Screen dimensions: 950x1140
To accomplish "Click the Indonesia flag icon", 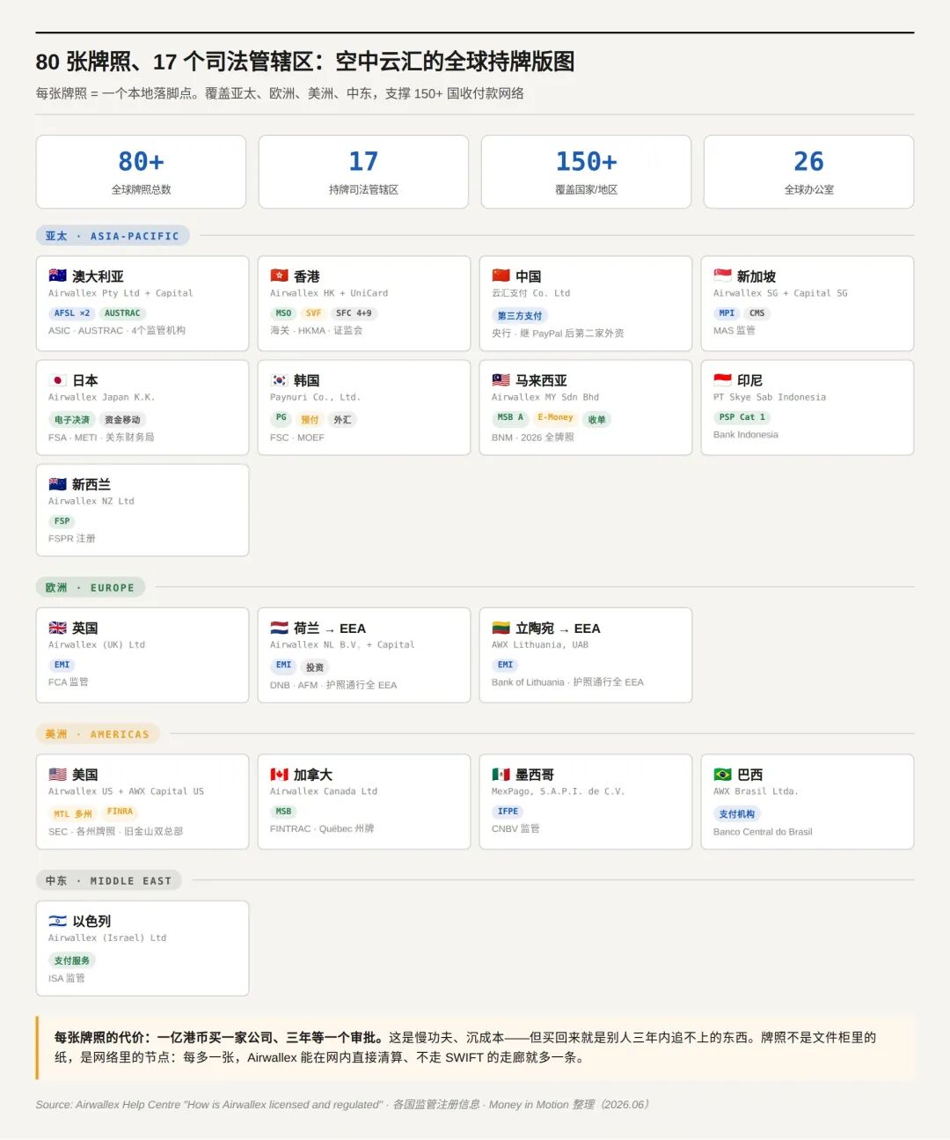I will click(x=722, y=379).
